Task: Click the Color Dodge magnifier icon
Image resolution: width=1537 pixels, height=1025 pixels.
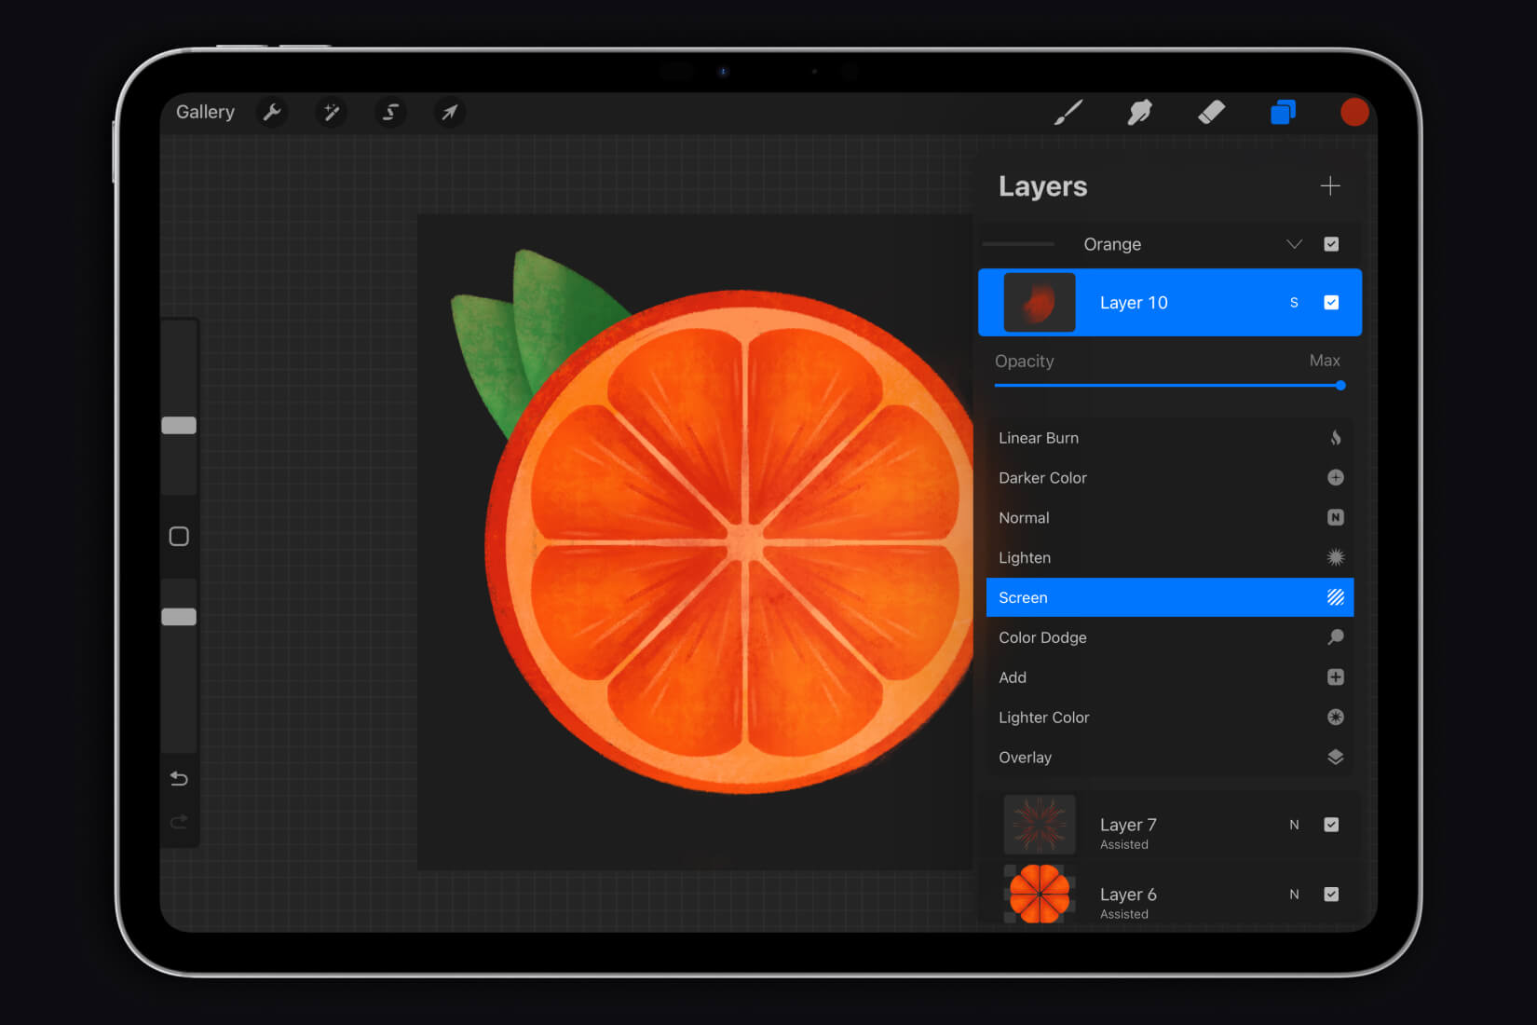Action: [1335, 637]
